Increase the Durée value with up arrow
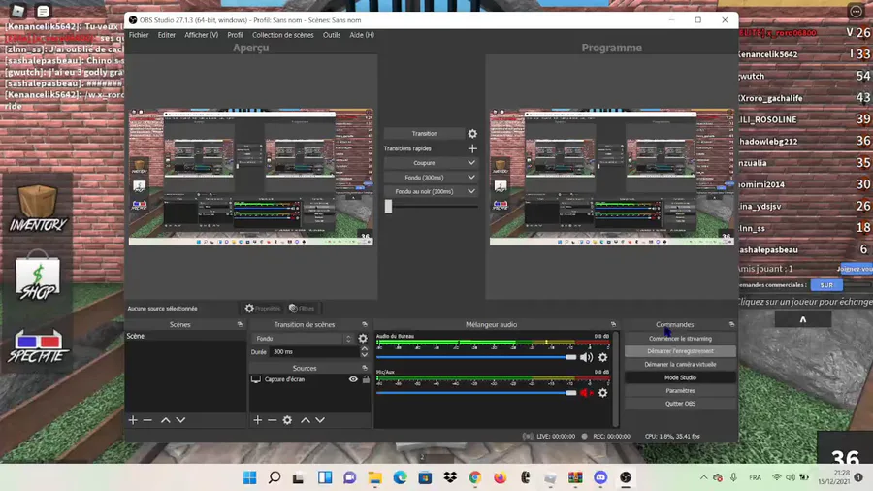This screenshot has width=873, height=491. click(364, 349)
